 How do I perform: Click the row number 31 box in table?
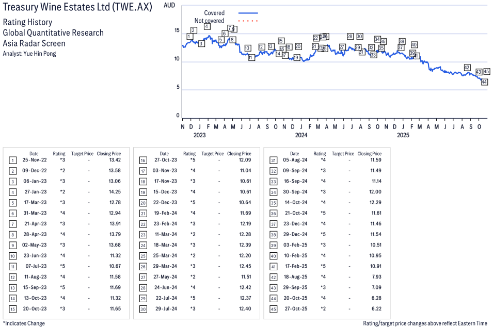click(x=273, y=160)
